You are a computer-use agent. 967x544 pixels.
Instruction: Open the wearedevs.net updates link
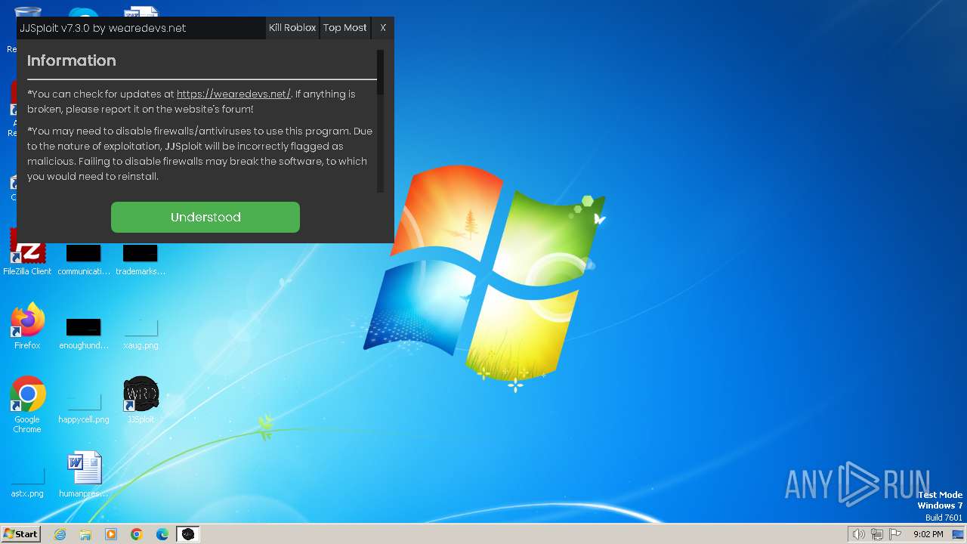click(x=233, y=94)
